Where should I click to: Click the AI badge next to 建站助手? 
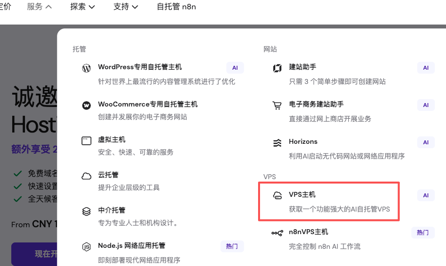pyautogui.click(x=426, y=68)
